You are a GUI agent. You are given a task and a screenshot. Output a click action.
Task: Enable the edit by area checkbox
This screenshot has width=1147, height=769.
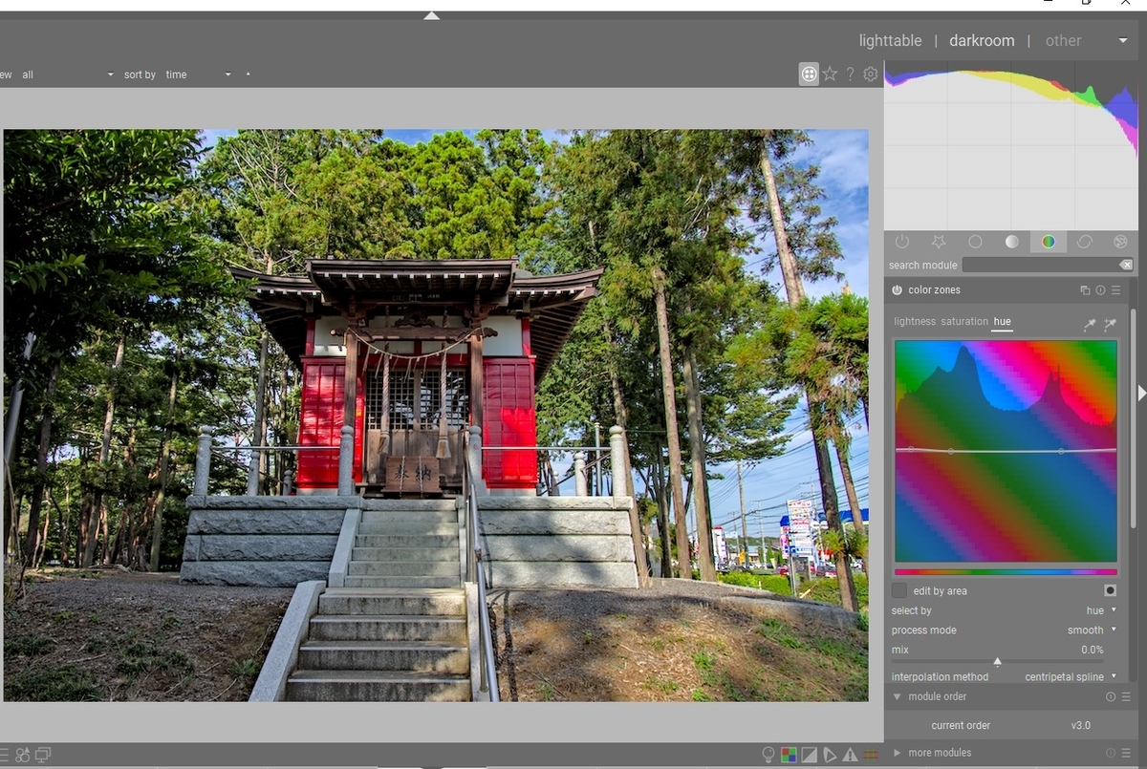pyautogui.click(x=899, y=590)
